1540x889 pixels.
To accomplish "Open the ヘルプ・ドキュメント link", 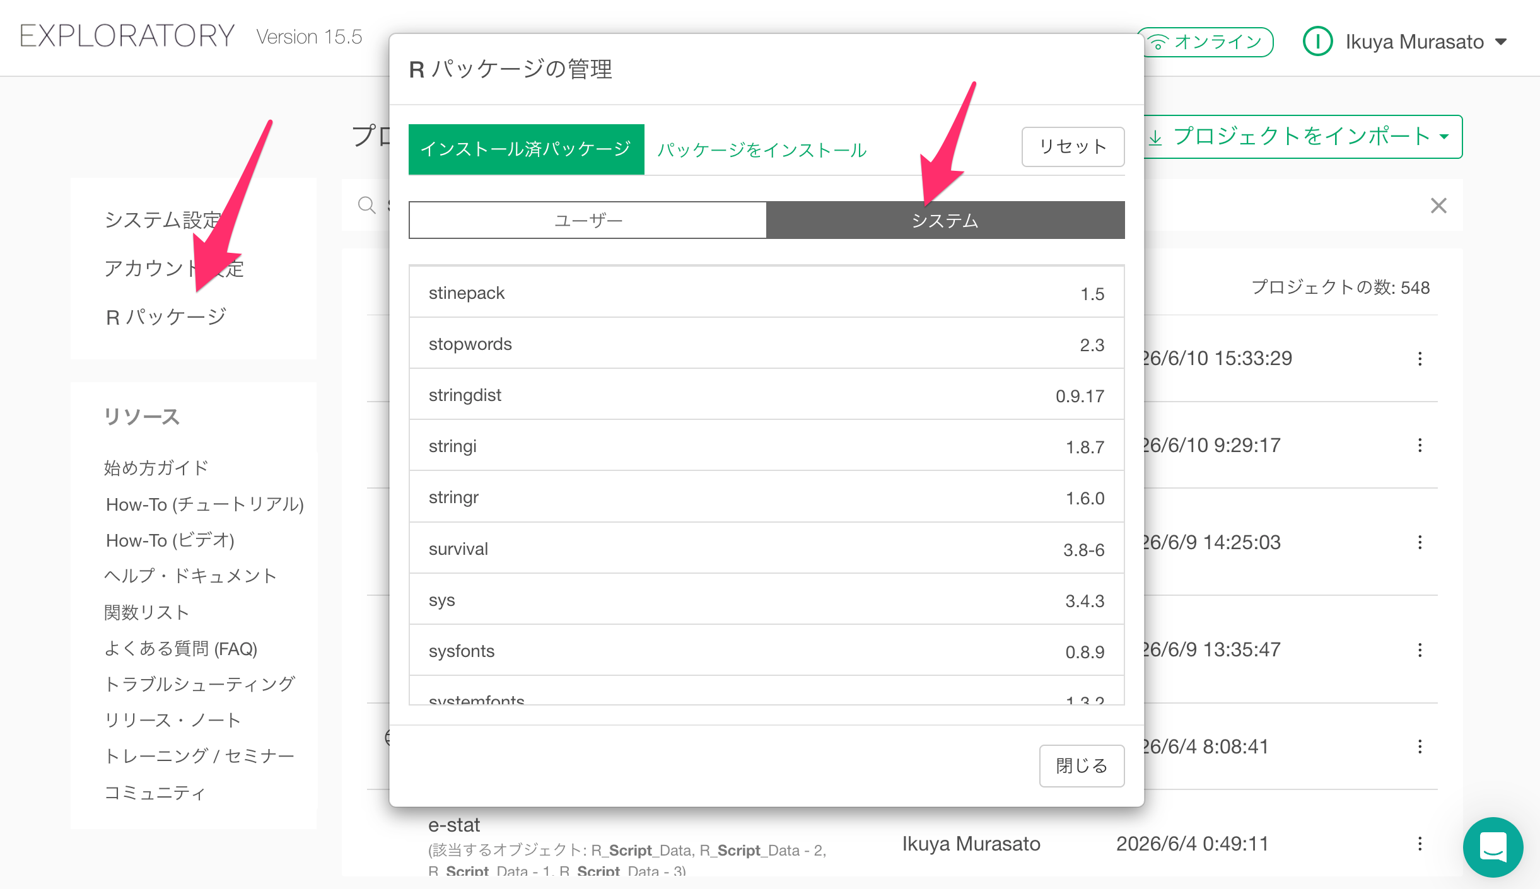I will pos(190,576).
